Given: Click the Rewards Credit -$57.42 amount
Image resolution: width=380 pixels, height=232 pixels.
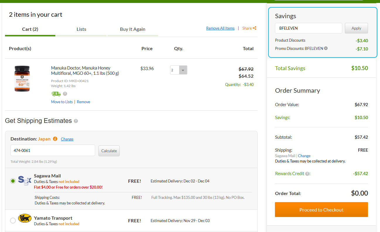Looking at the screenshot, I should [360, 173].
